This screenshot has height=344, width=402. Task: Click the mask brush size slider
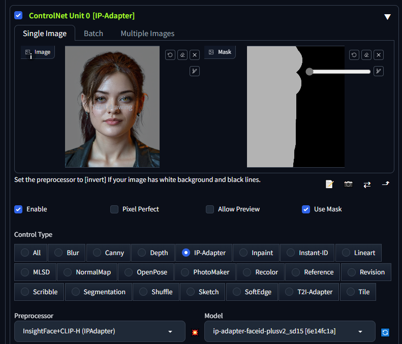339,72
